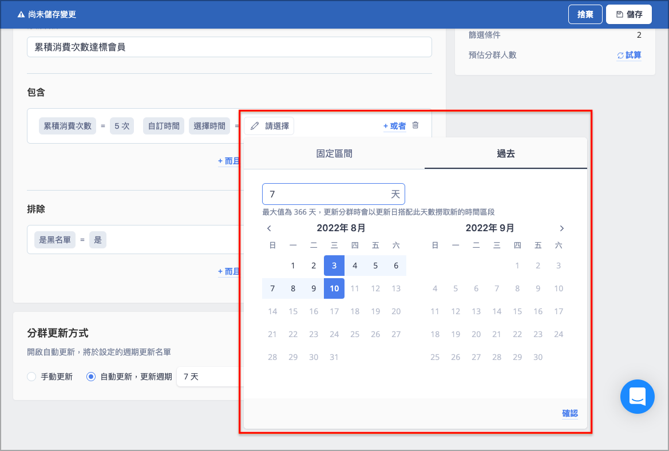Select 自動更新 radio button
Viewport: 669px width, 451px height.
[91, 377]
